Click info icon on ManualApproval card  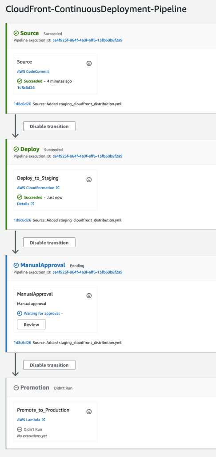pos(89,295)
